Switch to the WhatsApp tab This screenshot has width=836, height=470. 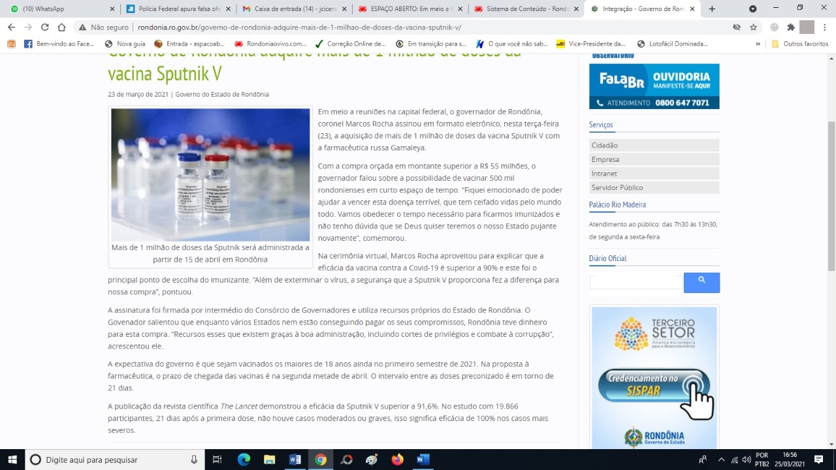(59, 9)
